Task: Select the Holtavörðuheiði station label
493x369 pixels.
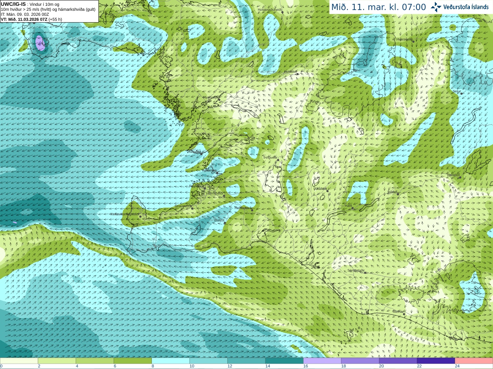Action: click(x=270, y=9)
